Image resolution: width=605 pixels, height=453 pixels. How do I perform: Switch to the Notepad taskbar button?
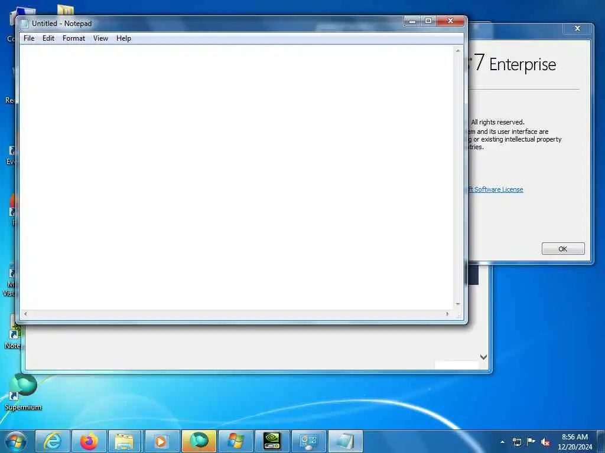[x=345, y=441]
